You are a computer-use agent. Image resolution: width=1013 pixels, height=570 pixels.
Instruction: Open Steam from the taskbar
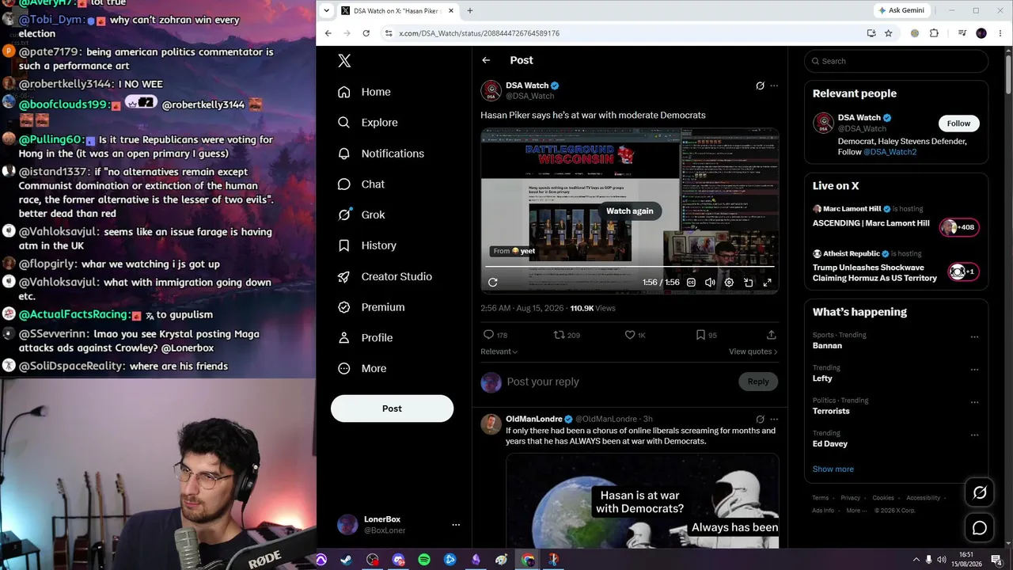pyautogui.click(x=347, y=560)
